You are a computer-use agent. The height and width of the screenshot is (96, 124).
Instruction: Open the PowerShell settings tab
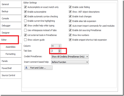pos(11,68)
